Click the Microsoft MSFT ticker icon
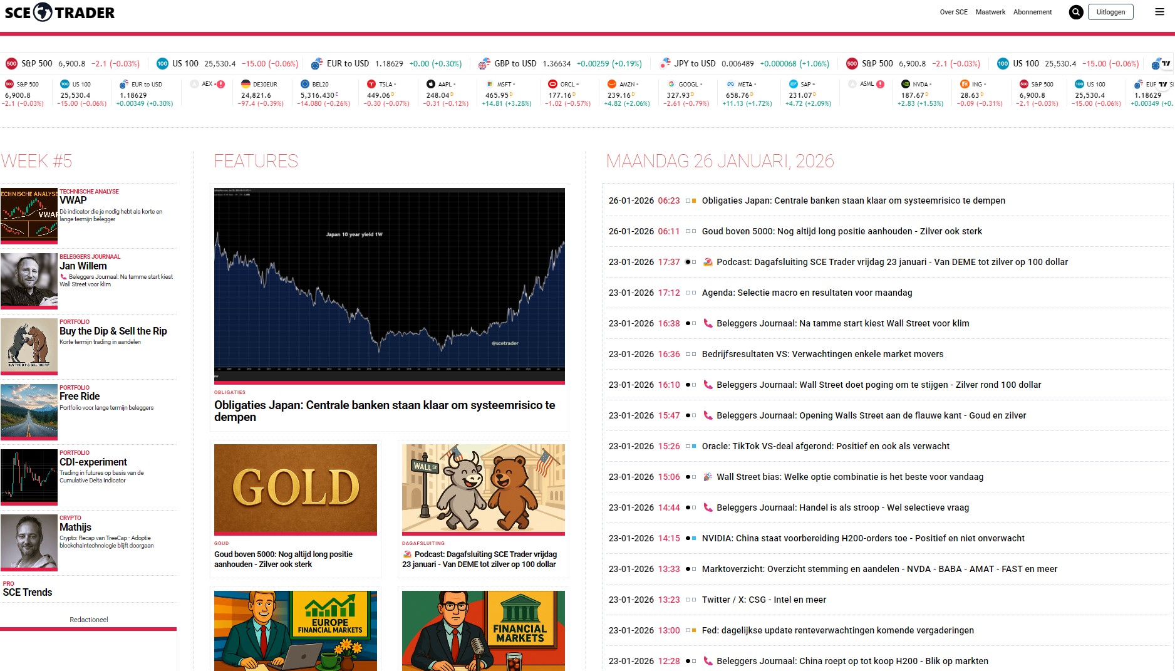1175x671 pixels. [490, 84]
